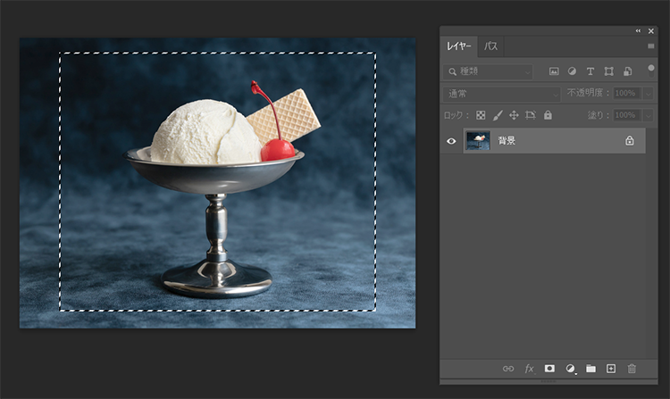Hide the 背景 layer with eye icon
This screenshot has width=670, height=399.
click(451, 141)
